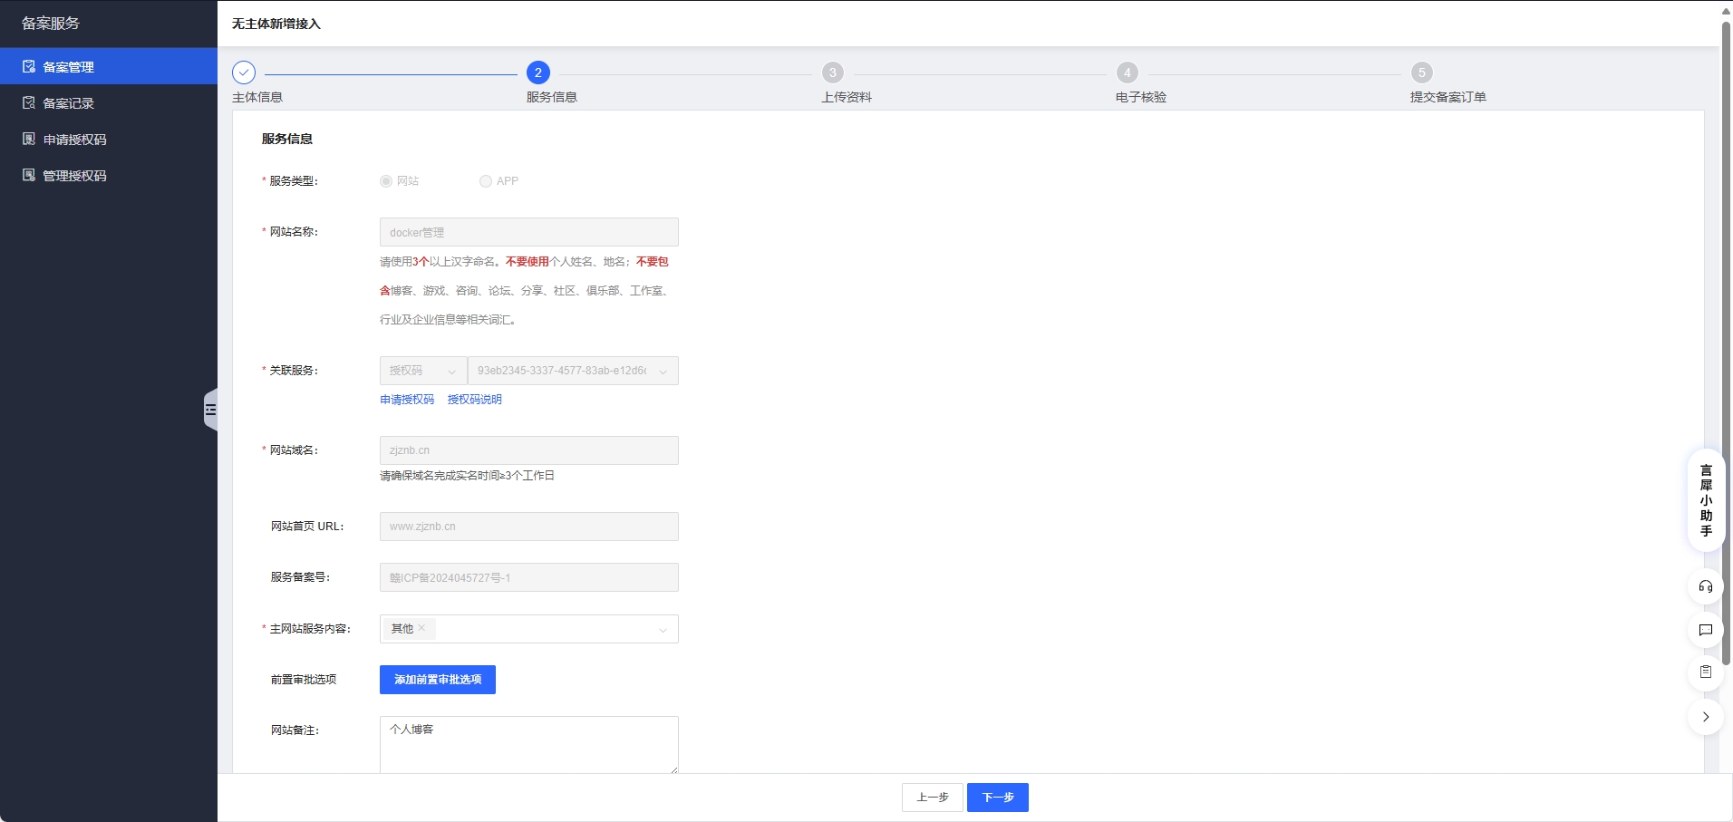Open the chat message icon on right
Image resolution: width=1733 pixels, height=822 pixels.
point(1705,630)
